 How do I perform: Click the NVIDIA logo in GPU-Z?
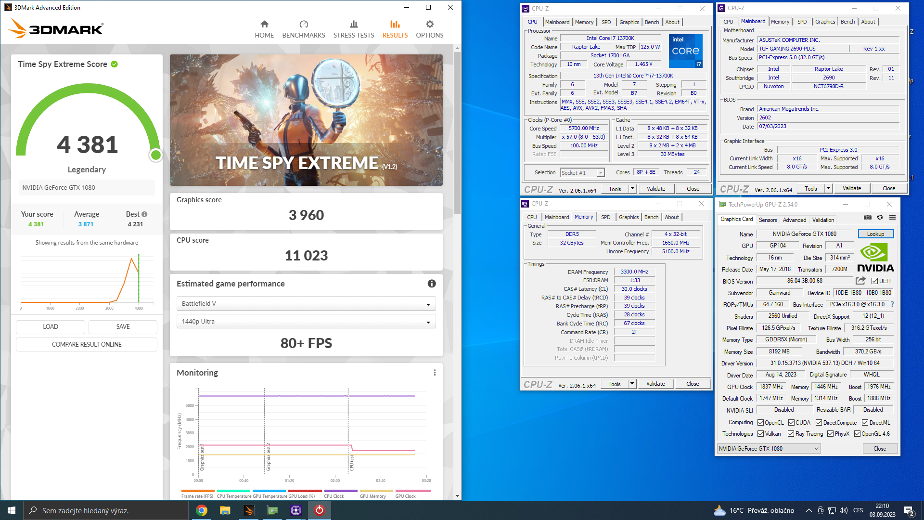875,258
